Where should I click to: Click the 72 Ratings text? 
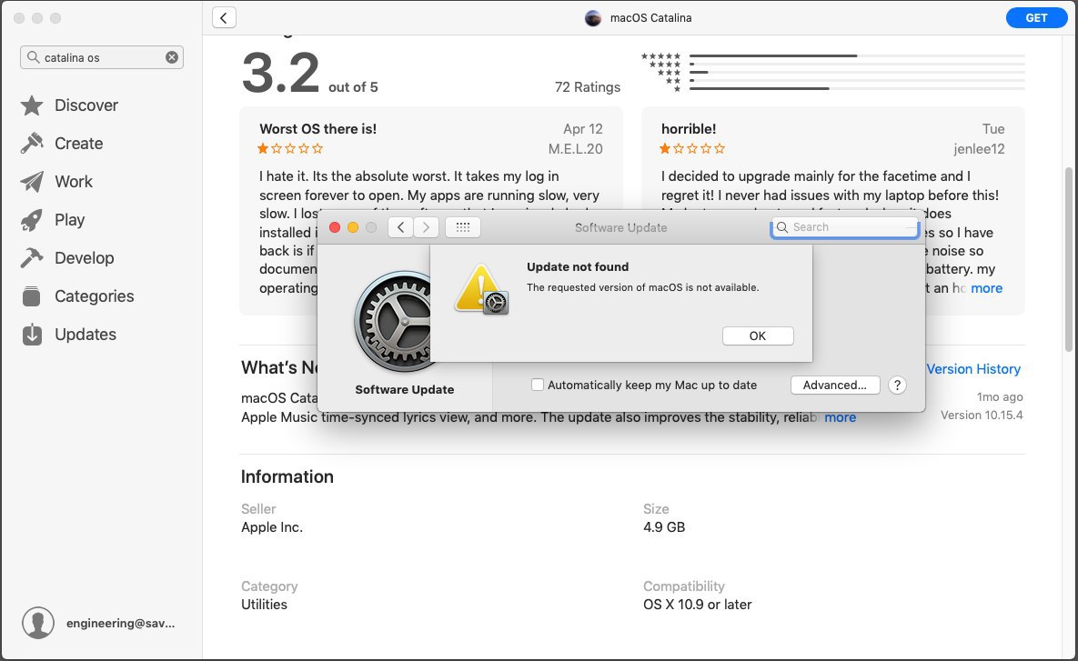point(587,86)
